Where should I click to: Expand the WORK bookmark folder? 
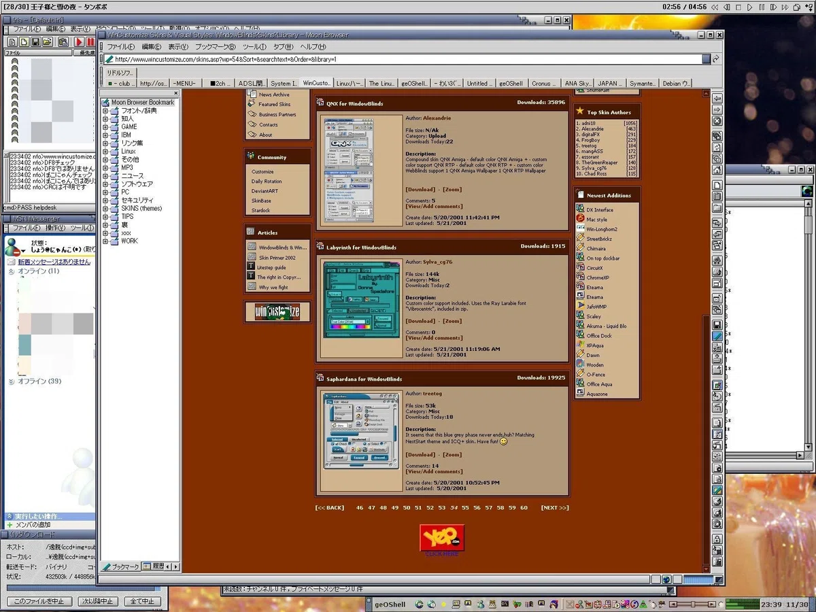tap(106, 241)
